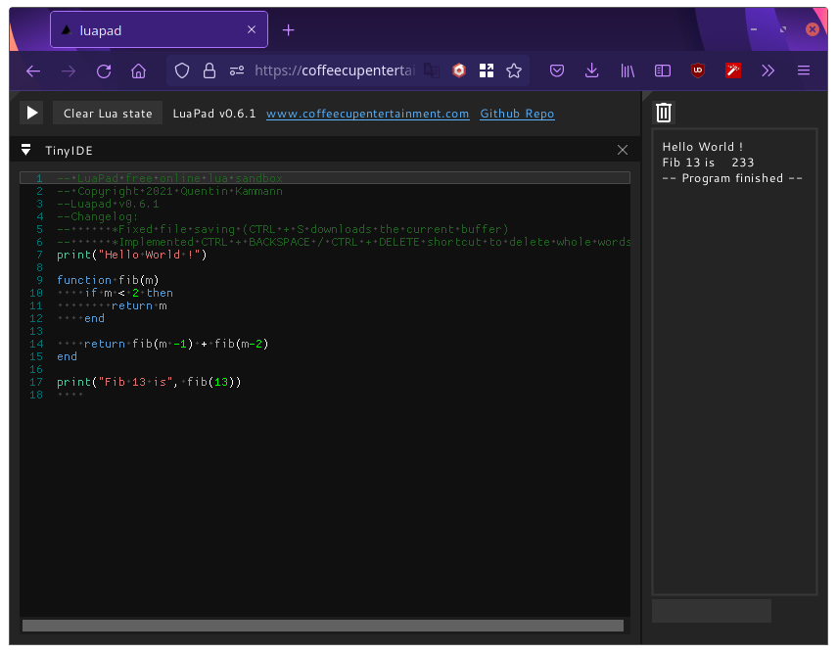Click the 'LuaPad v0.6.1' version label

pyautogui.click(x=214, y=114)
